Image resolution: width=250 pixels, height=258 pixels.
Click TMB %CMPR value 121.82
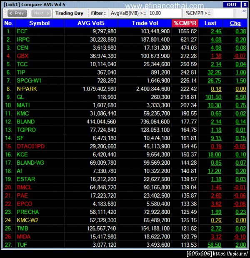(x=189, y=228)
